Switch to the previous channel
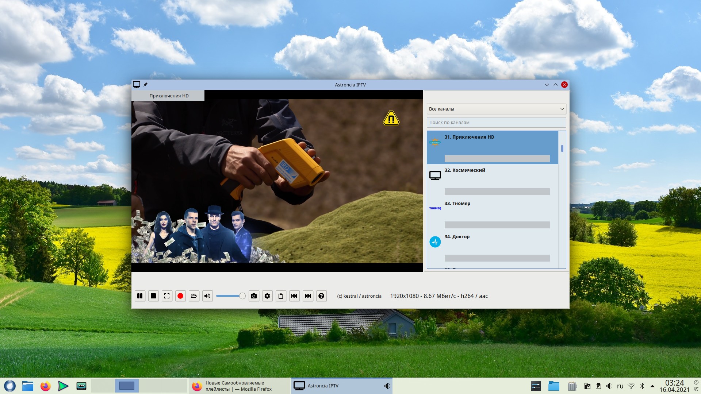 (294, 296)
